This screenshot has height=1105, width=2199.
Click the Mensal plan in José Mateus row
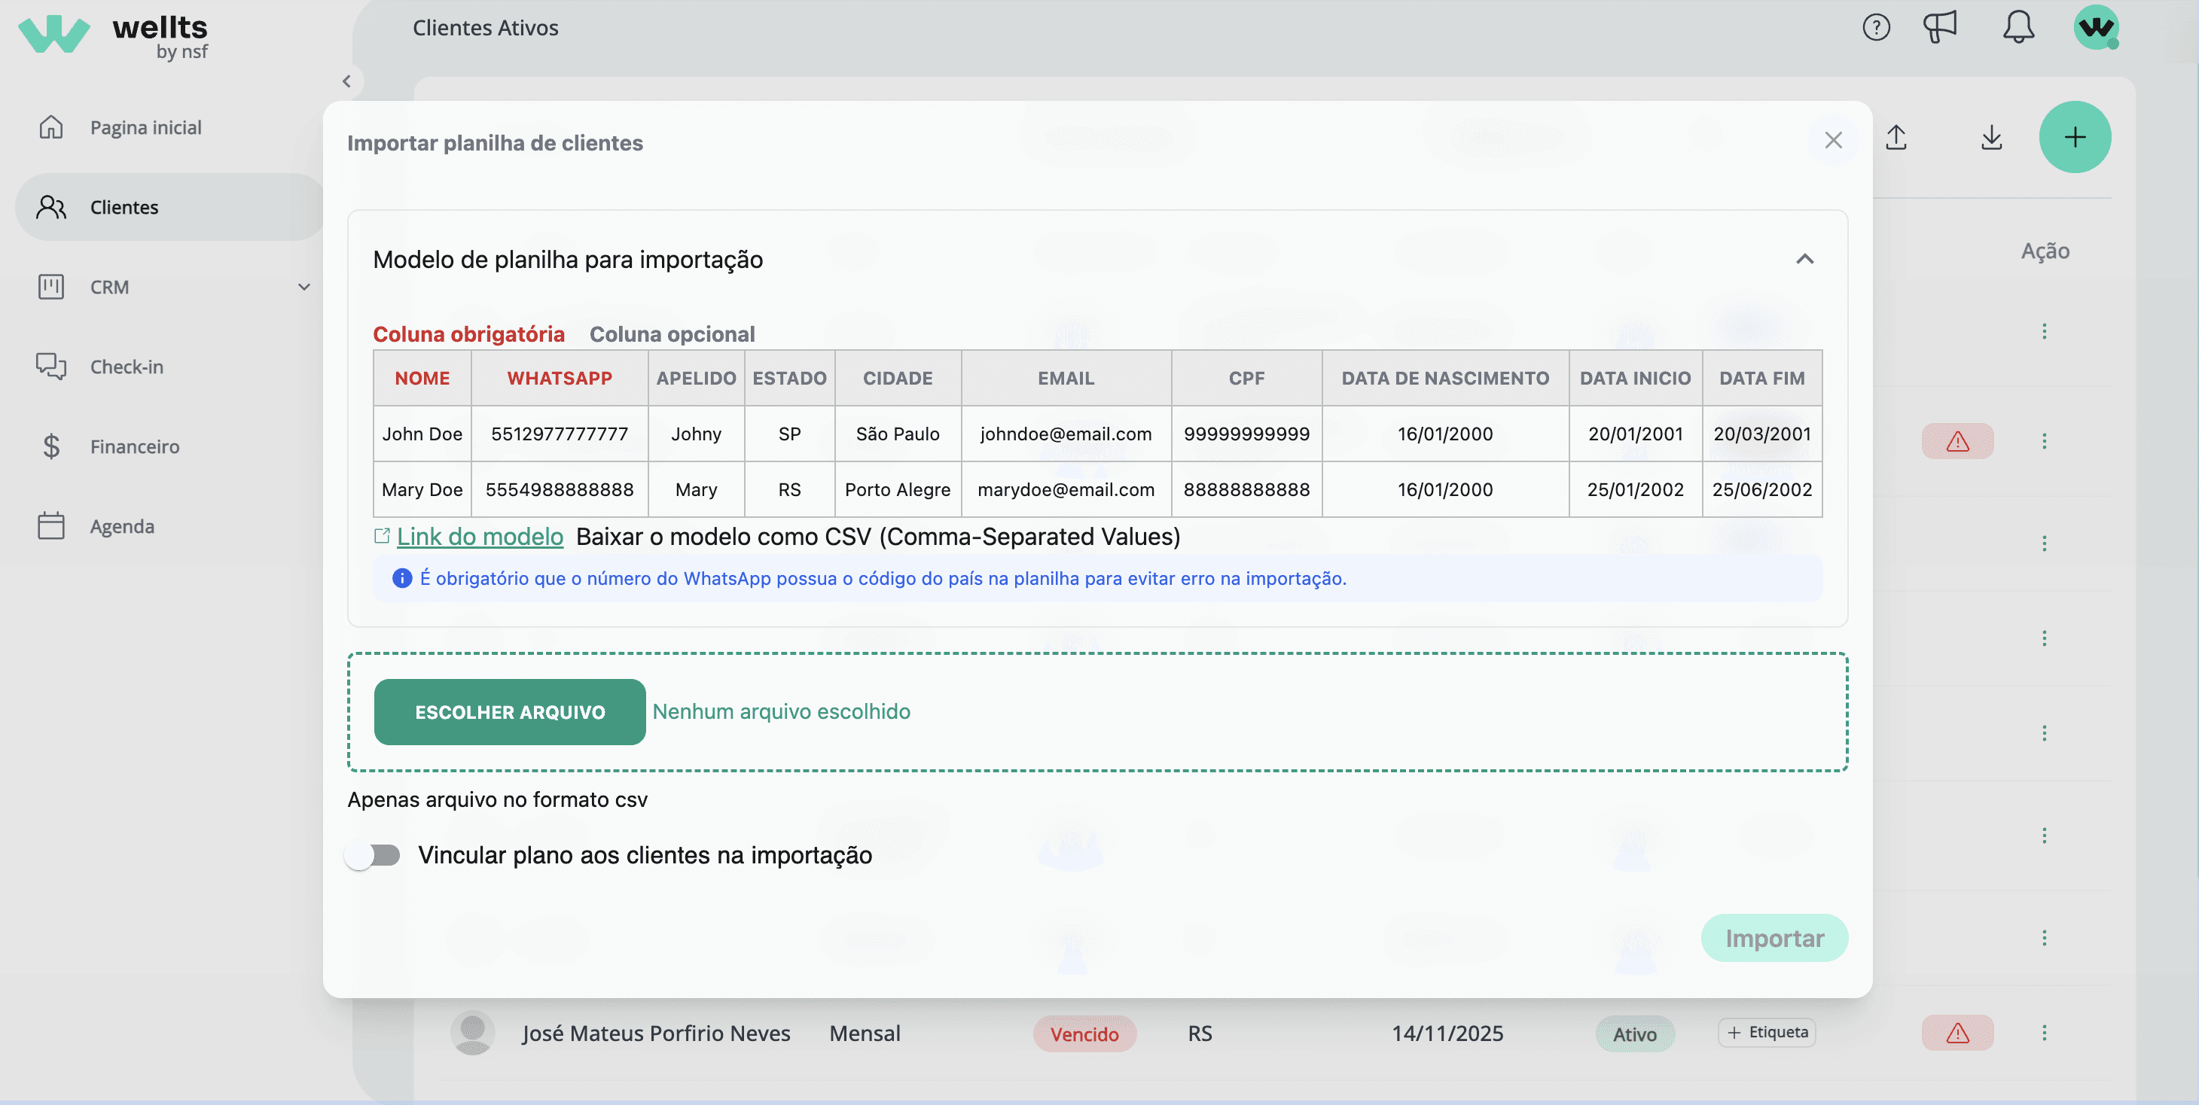pos(865,1033)
